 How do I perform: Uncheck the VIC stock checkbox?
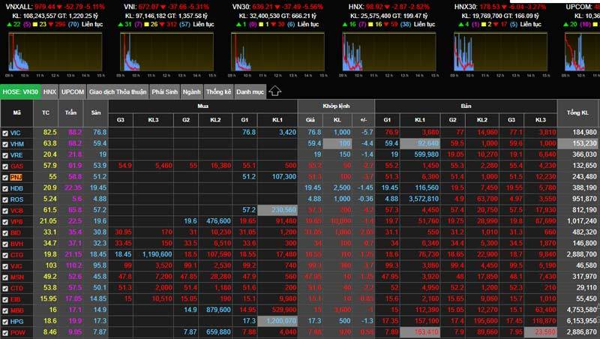[x=6, y=132]
